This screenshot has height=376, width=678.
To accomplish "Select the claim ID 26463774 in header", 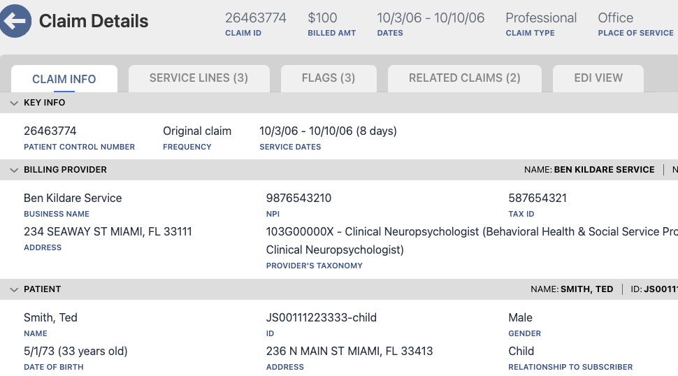I will [x=256, y=17].
